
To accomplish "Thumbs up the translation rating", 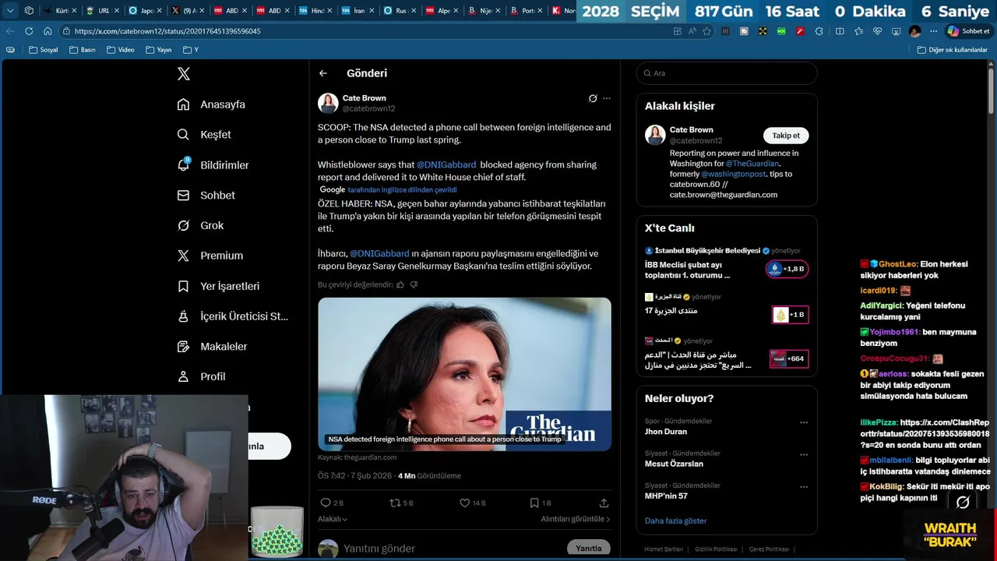I will pyautogui.click(x=400, y=285).
